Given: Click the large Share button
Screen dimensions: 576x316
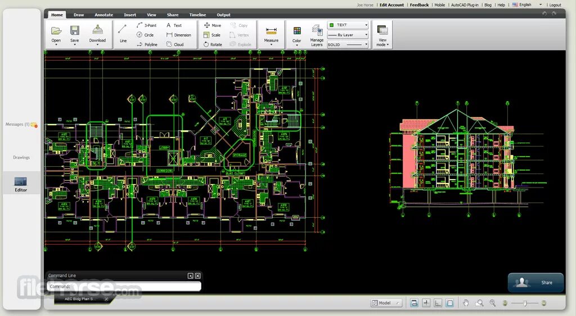Looking at the screenshot, I should click(535, 282).
